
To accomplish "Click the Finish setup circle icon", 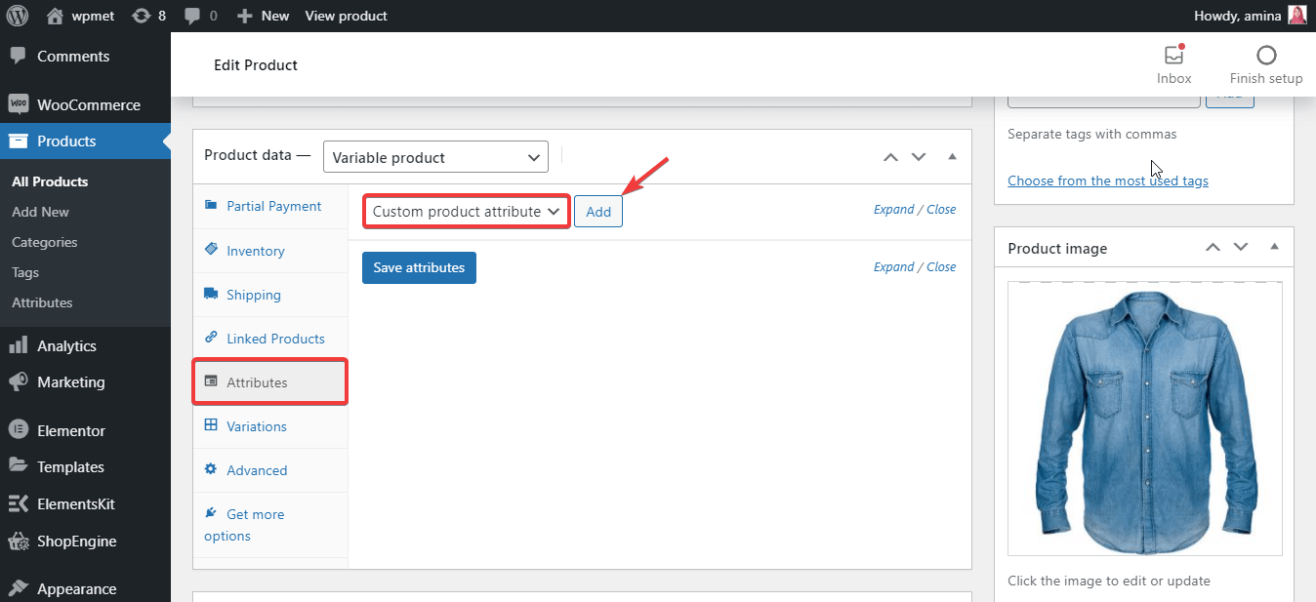I will [1266, 56].
